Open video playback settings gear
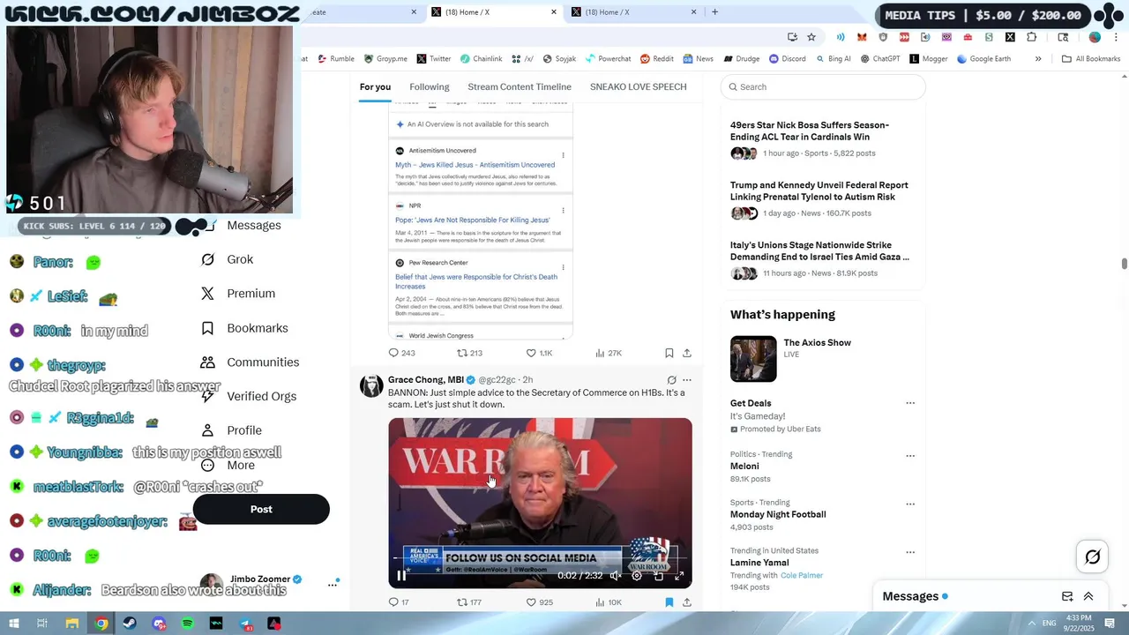Image resolution: width=1129 pixels, height=635 pixels. tap(637, 576)
